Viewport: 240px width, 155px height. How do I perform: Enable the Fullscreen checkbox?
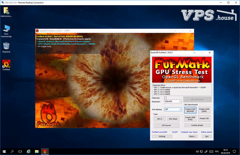165,98
